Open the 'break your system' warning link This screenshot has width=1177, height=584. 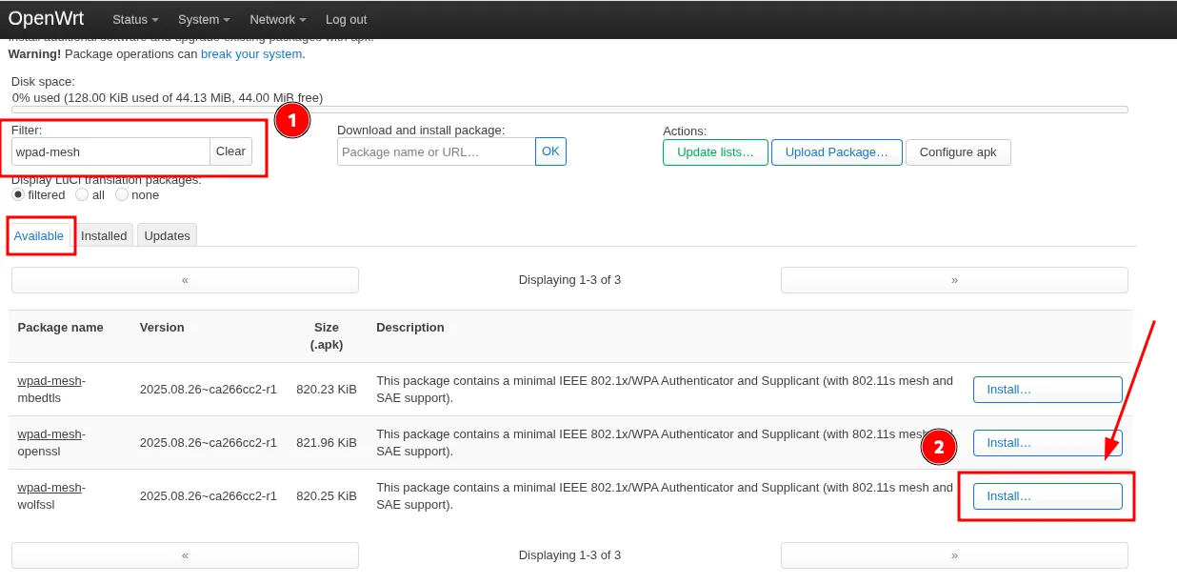pyautogui.click(x=251, y=54)
